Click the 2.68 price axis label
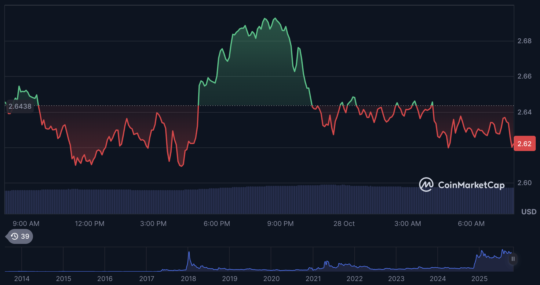540x285 pixels. [x=524, y=41]
